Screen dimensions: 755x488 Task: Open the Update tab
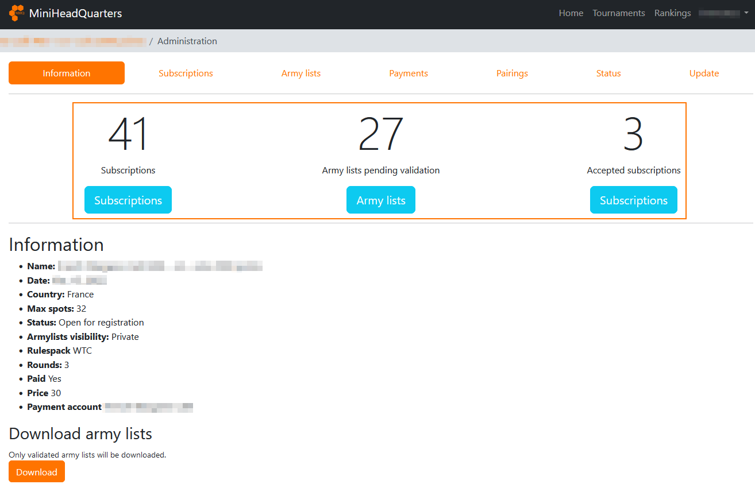(704, 73)
